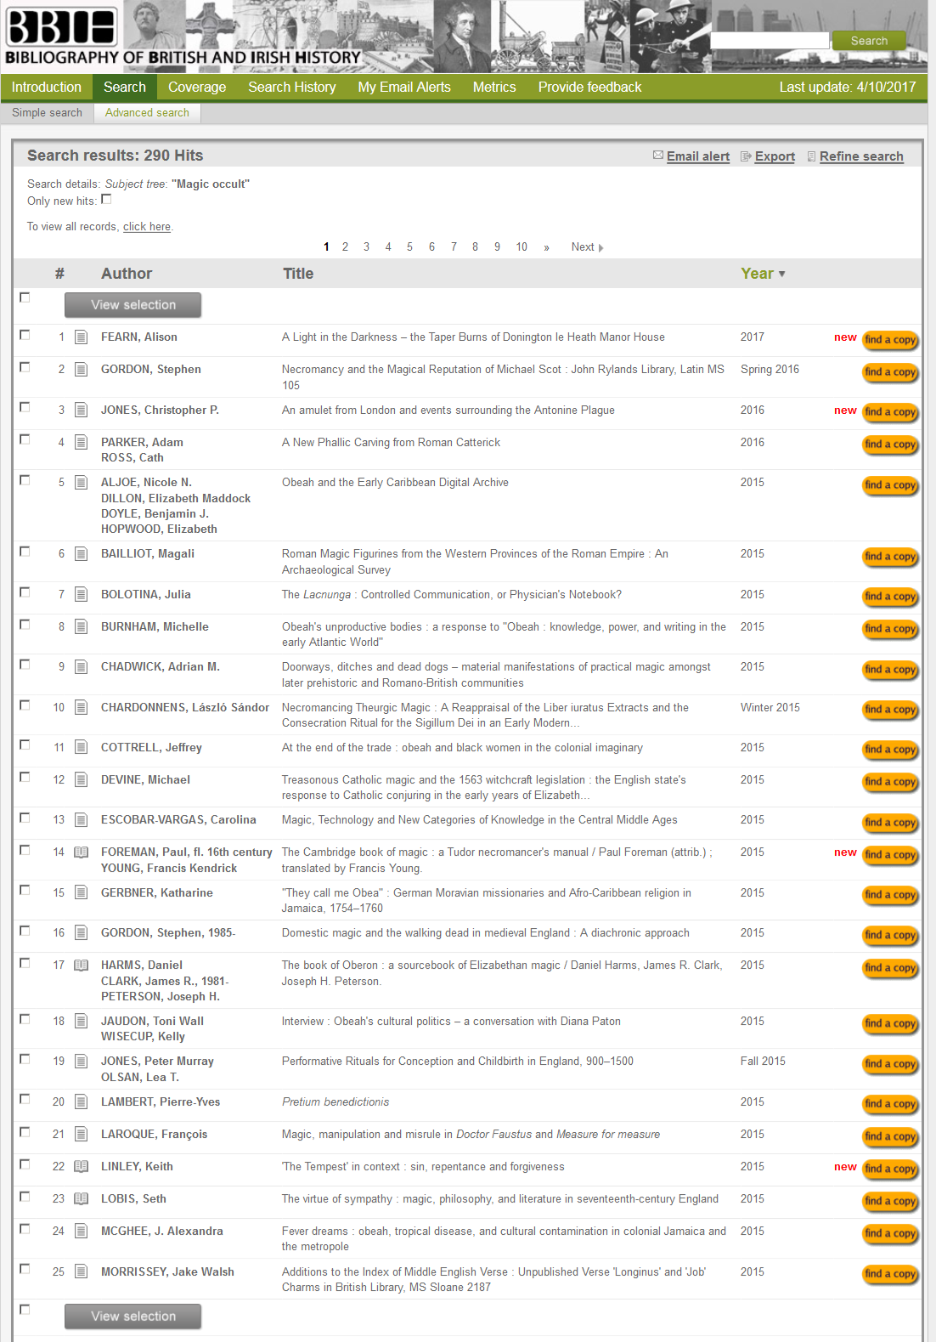Sort results using the Year column arrow
Image resolution: width=936 pixels, height=1342 pixels.
tap(781, 274)
